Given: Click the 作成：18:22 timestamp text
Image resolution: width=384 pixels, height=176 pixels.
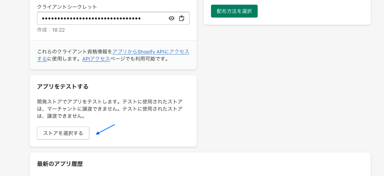Looking at the screenshot, I should click(x=51, y=30).
